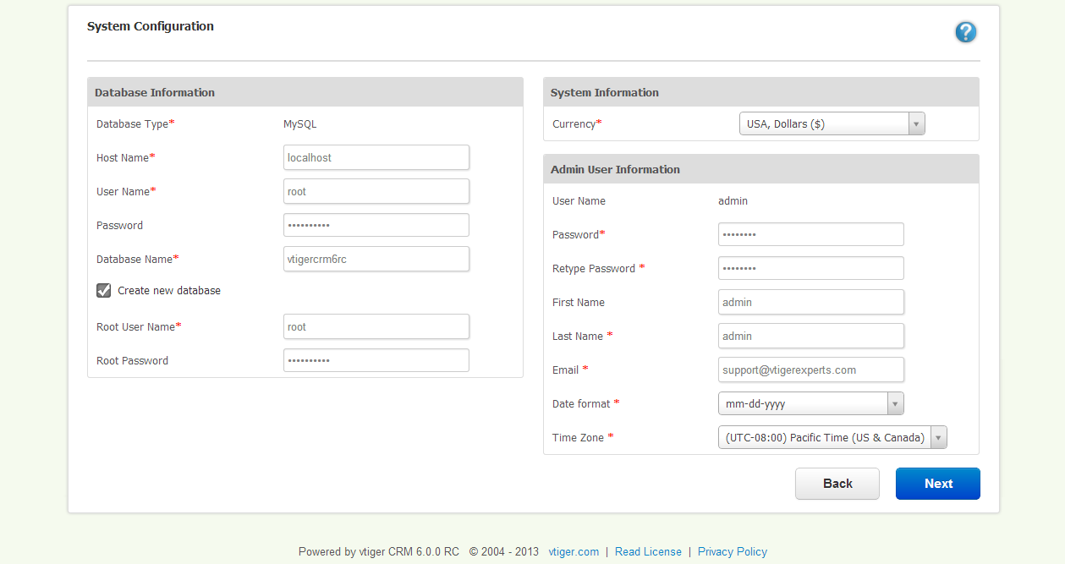Focus the Last Name field
The image size is (1065, 564).
pos(811,336)
